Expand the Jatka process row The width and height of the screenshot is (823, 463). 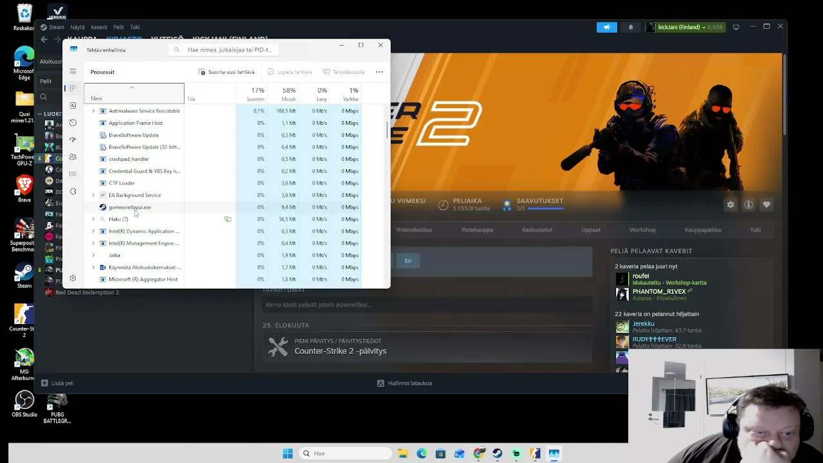(x=93, y=255)
